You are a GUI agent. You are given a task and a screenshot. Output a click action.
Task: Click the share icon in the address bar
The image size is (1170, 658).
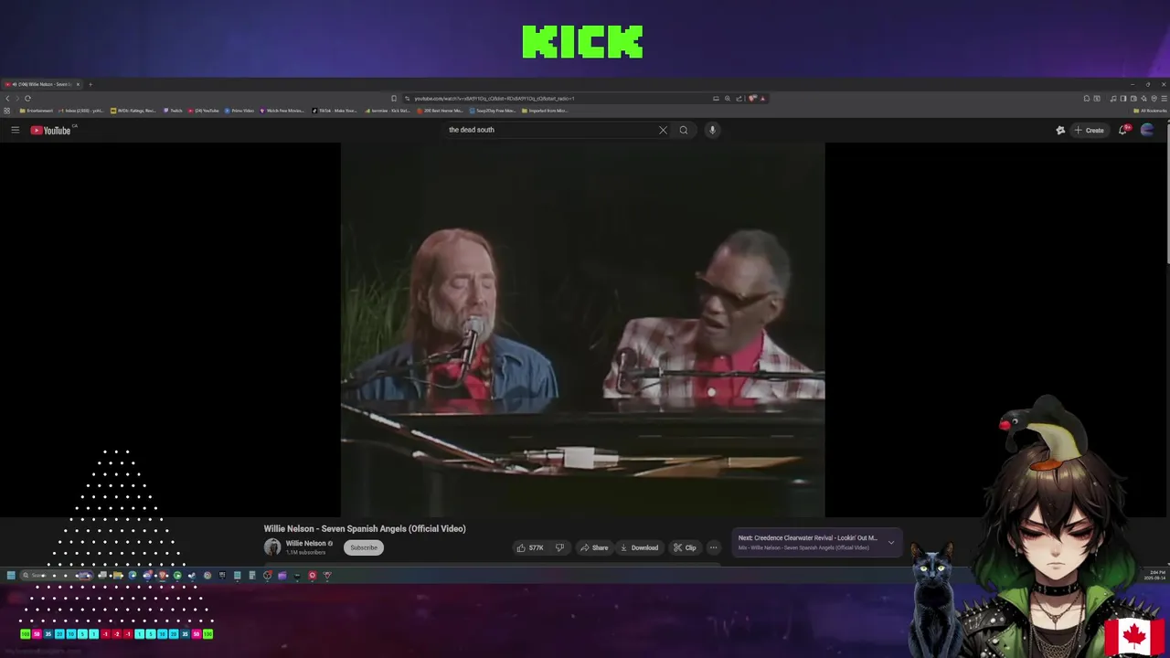739,98
